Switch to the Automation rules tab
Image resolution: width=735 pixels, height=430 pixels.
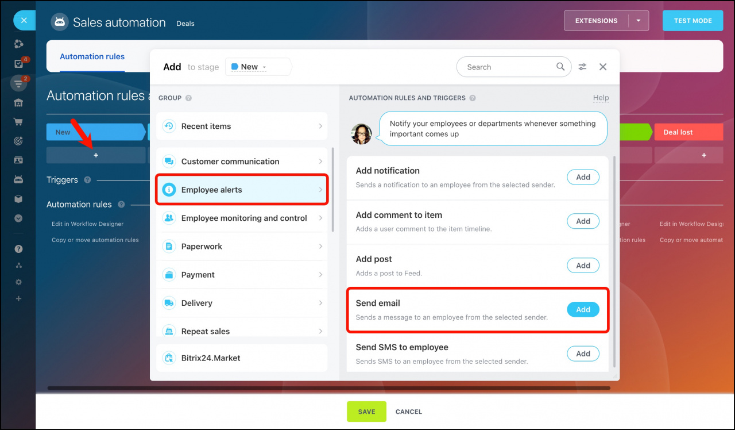point(92,56)
